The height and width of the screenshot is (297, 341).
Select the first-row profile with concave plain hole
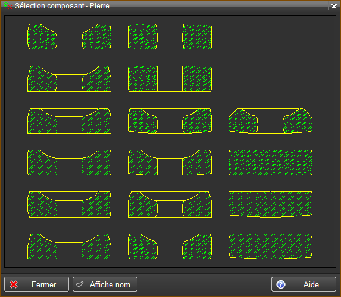170,36
